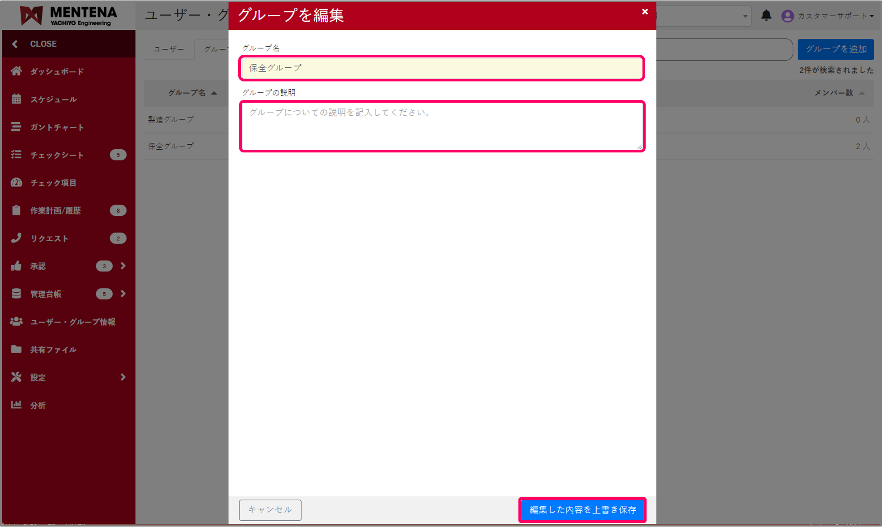882x527 pixels.
Task: Open 作業計画/履歴 clipboard icon
Action: click(17, 210)
